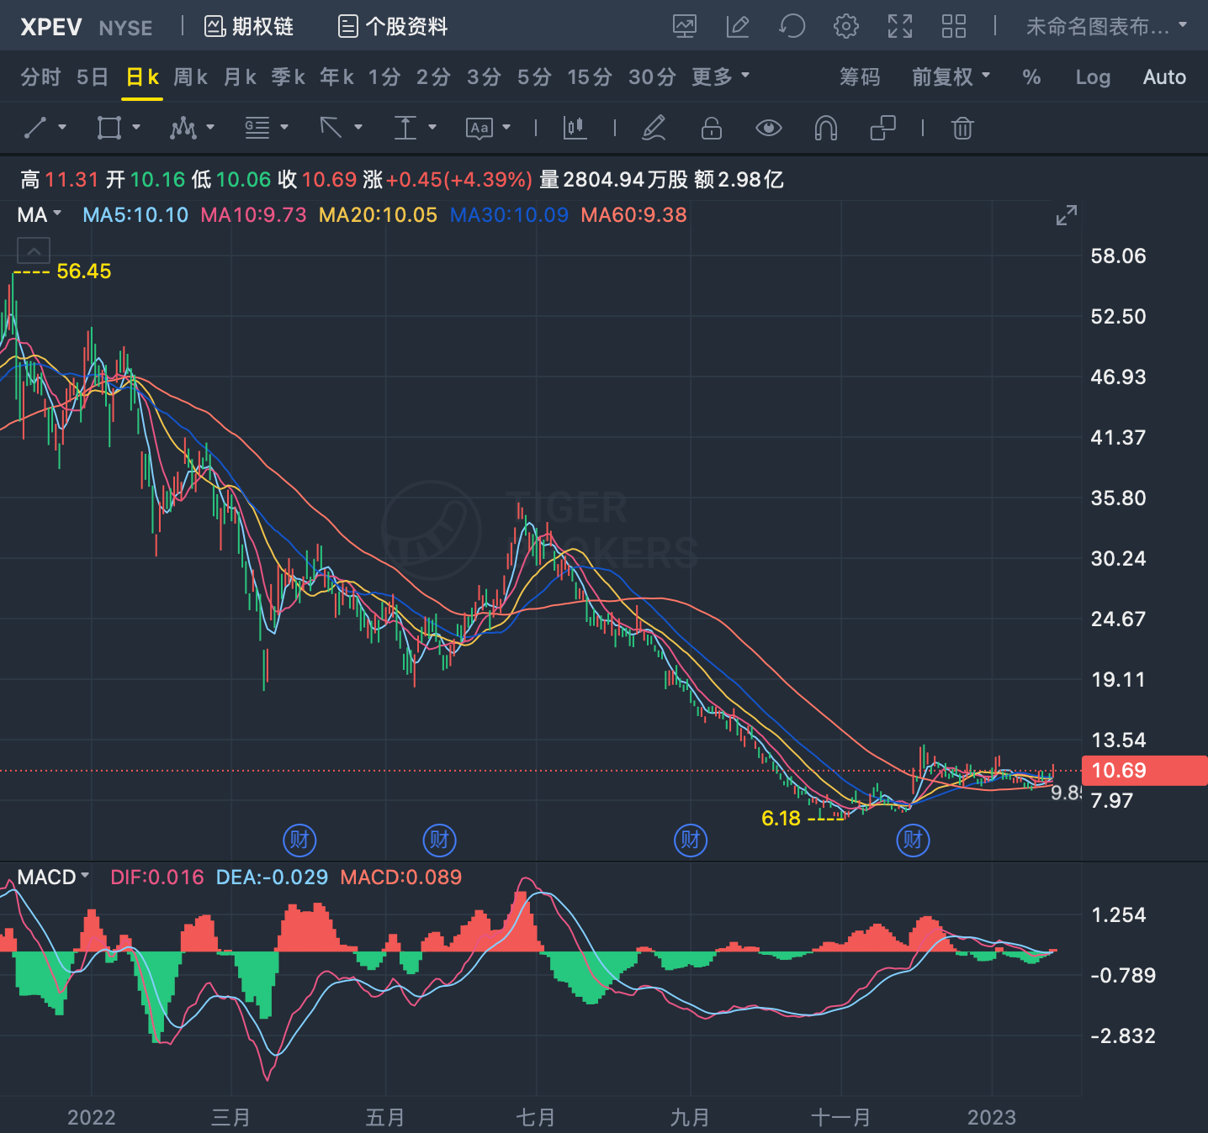
Task: Toggle Log scale mode
Action: (x=1093, y=77)
